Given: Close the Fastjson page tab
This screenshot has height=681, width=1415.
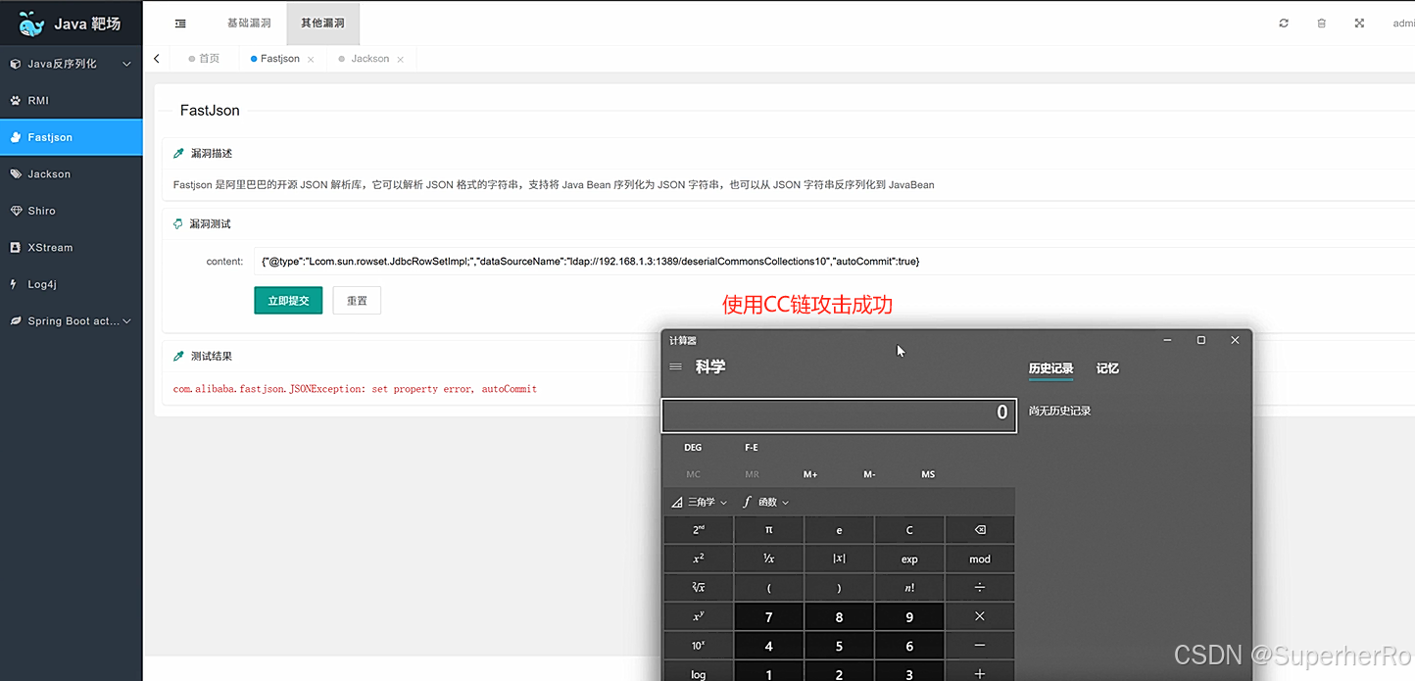Looking at the screenshot, I should (x=311, y=60).
